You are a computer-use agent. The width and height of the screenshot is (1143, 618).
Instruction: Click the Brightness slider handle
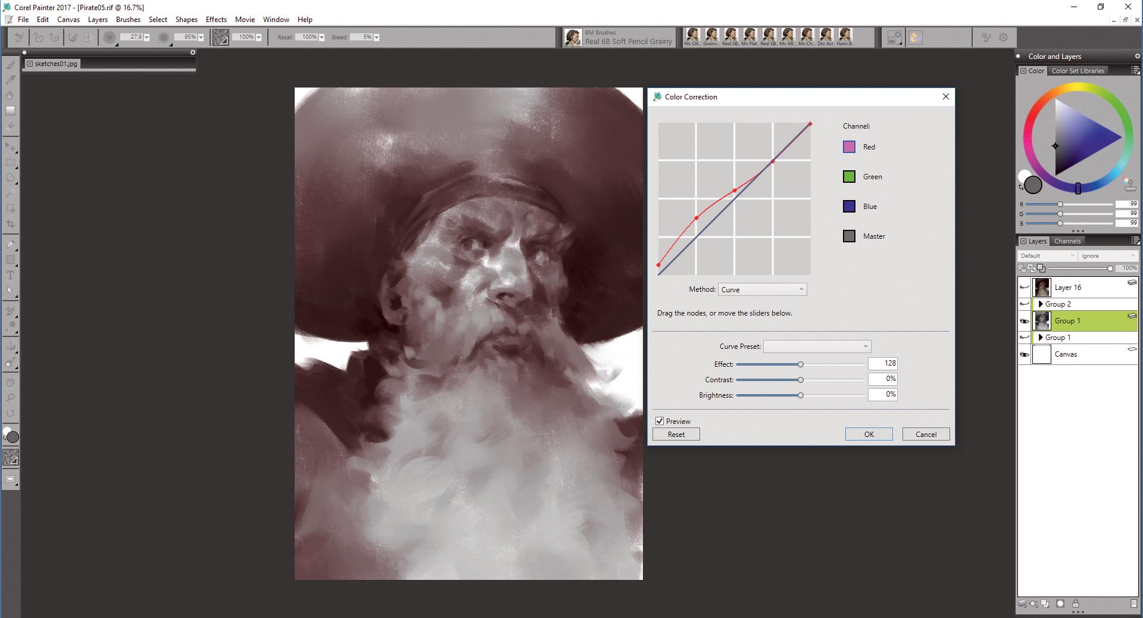point(801,395)
